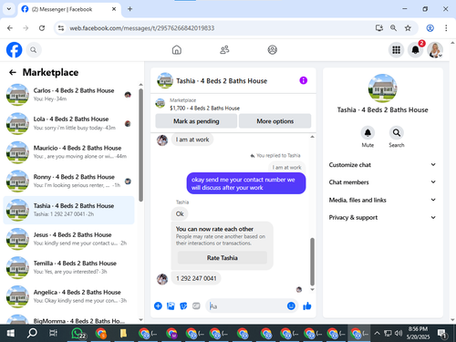The height and width of the screenshot is (342, 456).
Task: Choose a GIF from the composer
Action: tap(196, 306)
